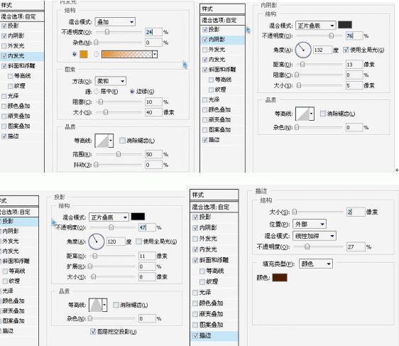Click the black shadow color swatch in the 投影 panel

[x=138, y=217]
